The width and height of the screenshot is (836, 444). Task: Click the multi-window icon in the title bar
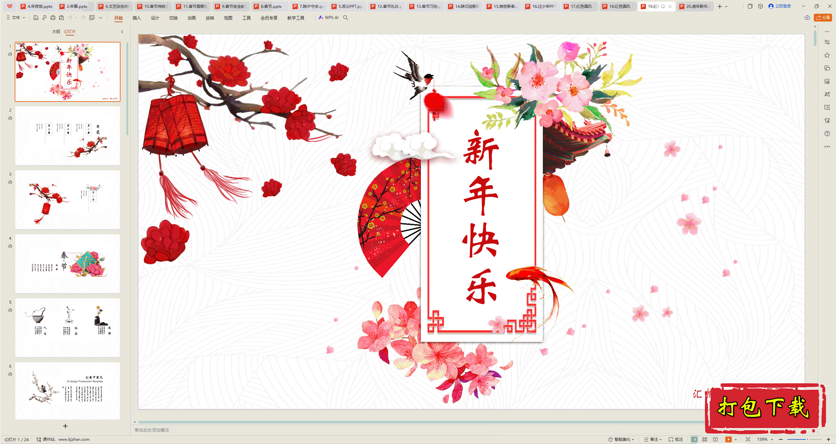pos(750,6)
